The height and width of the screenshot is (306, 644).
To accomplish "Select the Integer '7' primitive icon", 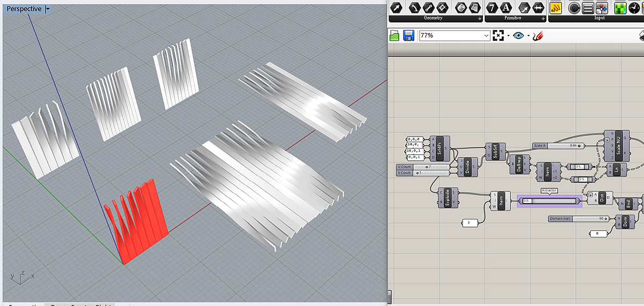I will coord(492,8).
